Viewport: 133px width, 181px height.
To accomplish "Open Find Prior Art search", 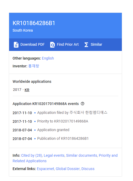I will (68, 44).
